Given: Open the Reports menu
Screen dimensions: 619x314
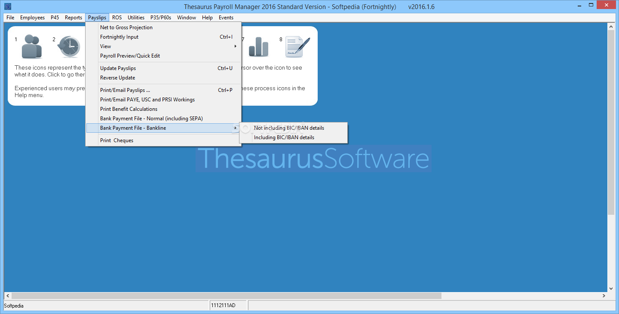Looking at the screenshot, I should coord(74,18).
